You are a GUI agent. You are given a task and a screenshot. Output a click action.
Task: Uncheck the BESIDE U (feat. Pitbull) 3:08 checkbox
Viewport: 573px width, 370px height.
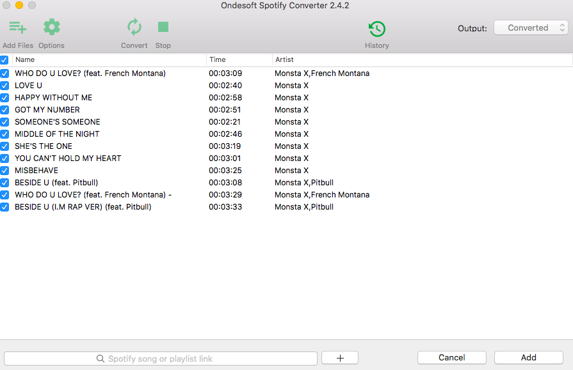coord(4,183)
